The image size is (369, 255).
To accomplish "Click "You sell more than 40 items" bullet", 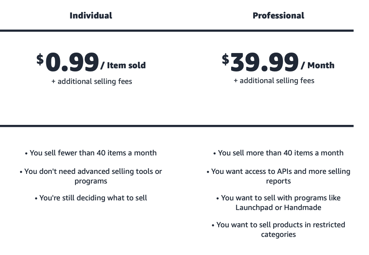I will click(x=278, y=153).
